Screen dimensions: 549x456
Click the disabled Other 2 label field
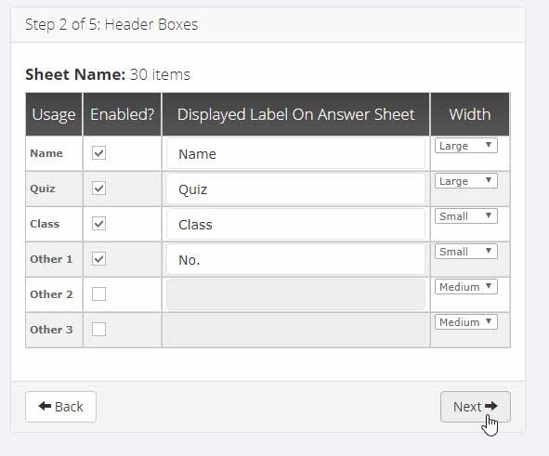pyautogui.click(x=295, y=294)
